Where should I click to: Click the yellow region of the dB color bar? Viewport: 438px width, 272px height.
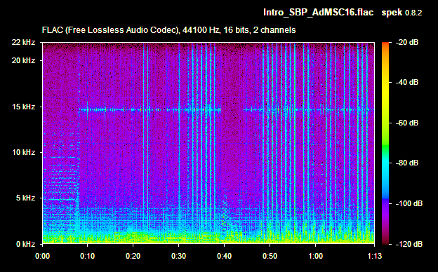(x=385, y=89)
